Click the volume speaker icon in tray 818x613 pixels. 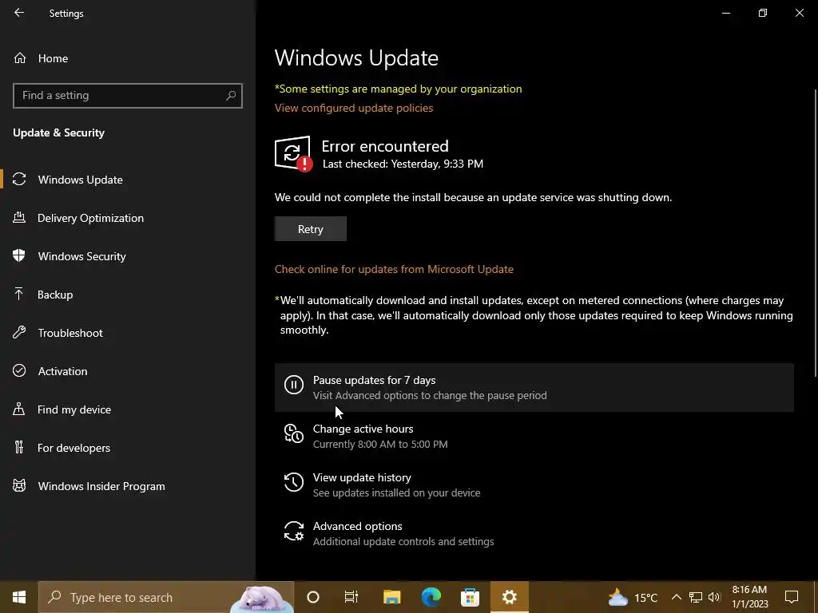pos(714,597)
